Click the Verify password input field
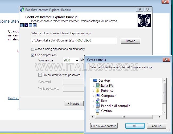173x134 pixels. click(73, 89)
